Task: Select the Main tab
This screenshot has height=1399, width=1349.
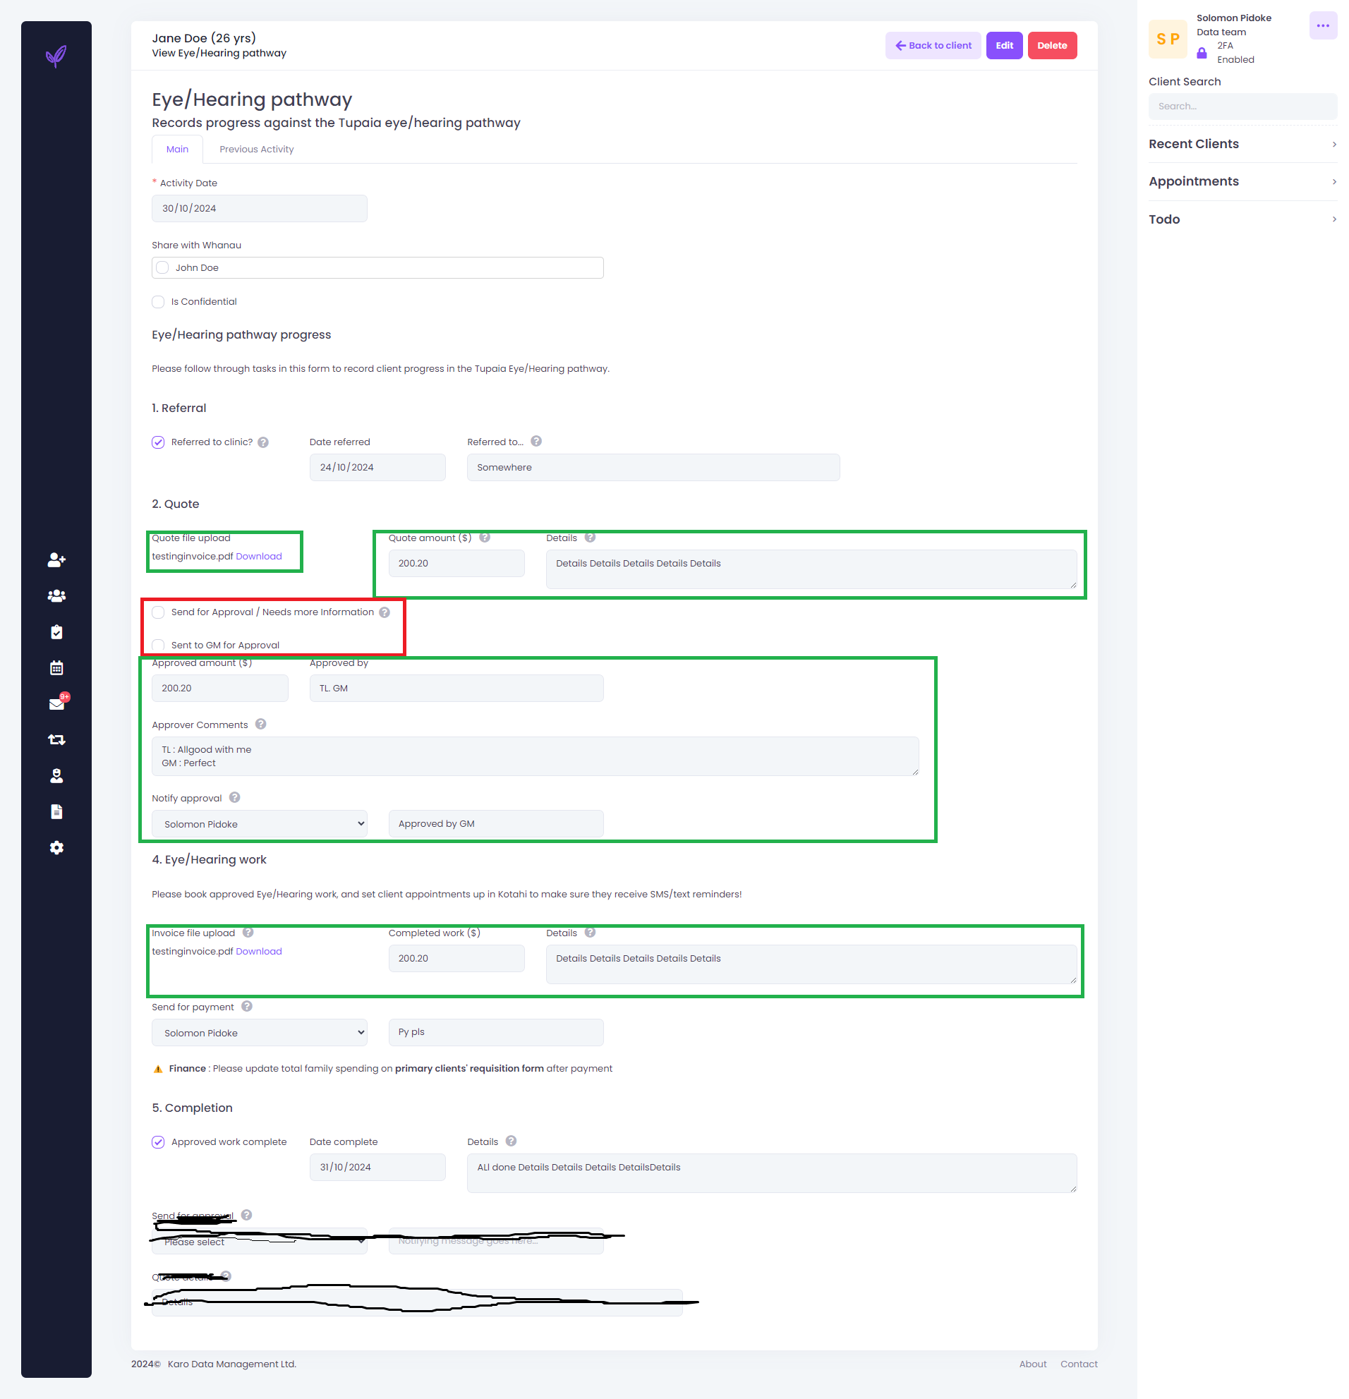Action: tap(177, 149)
